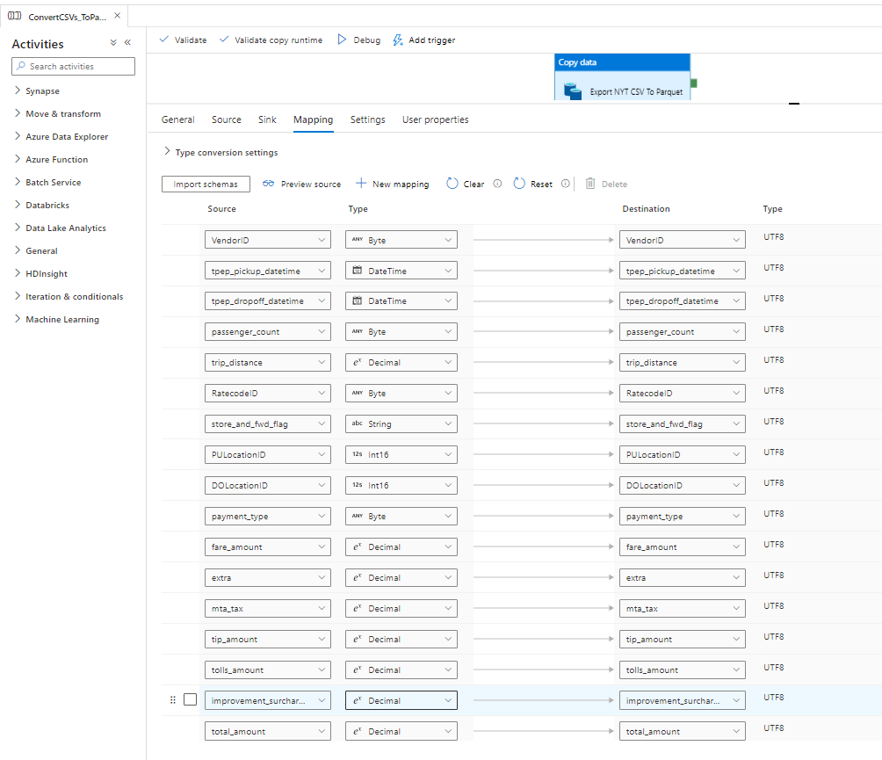
Task: Open the RatecodeID destination dropdown
Action: pyautogui.click(x=683, y=394)
